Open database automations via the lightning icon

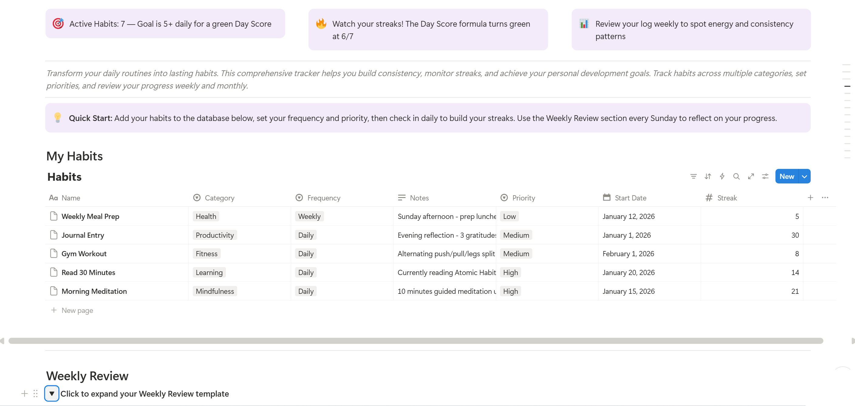[722, 176]
